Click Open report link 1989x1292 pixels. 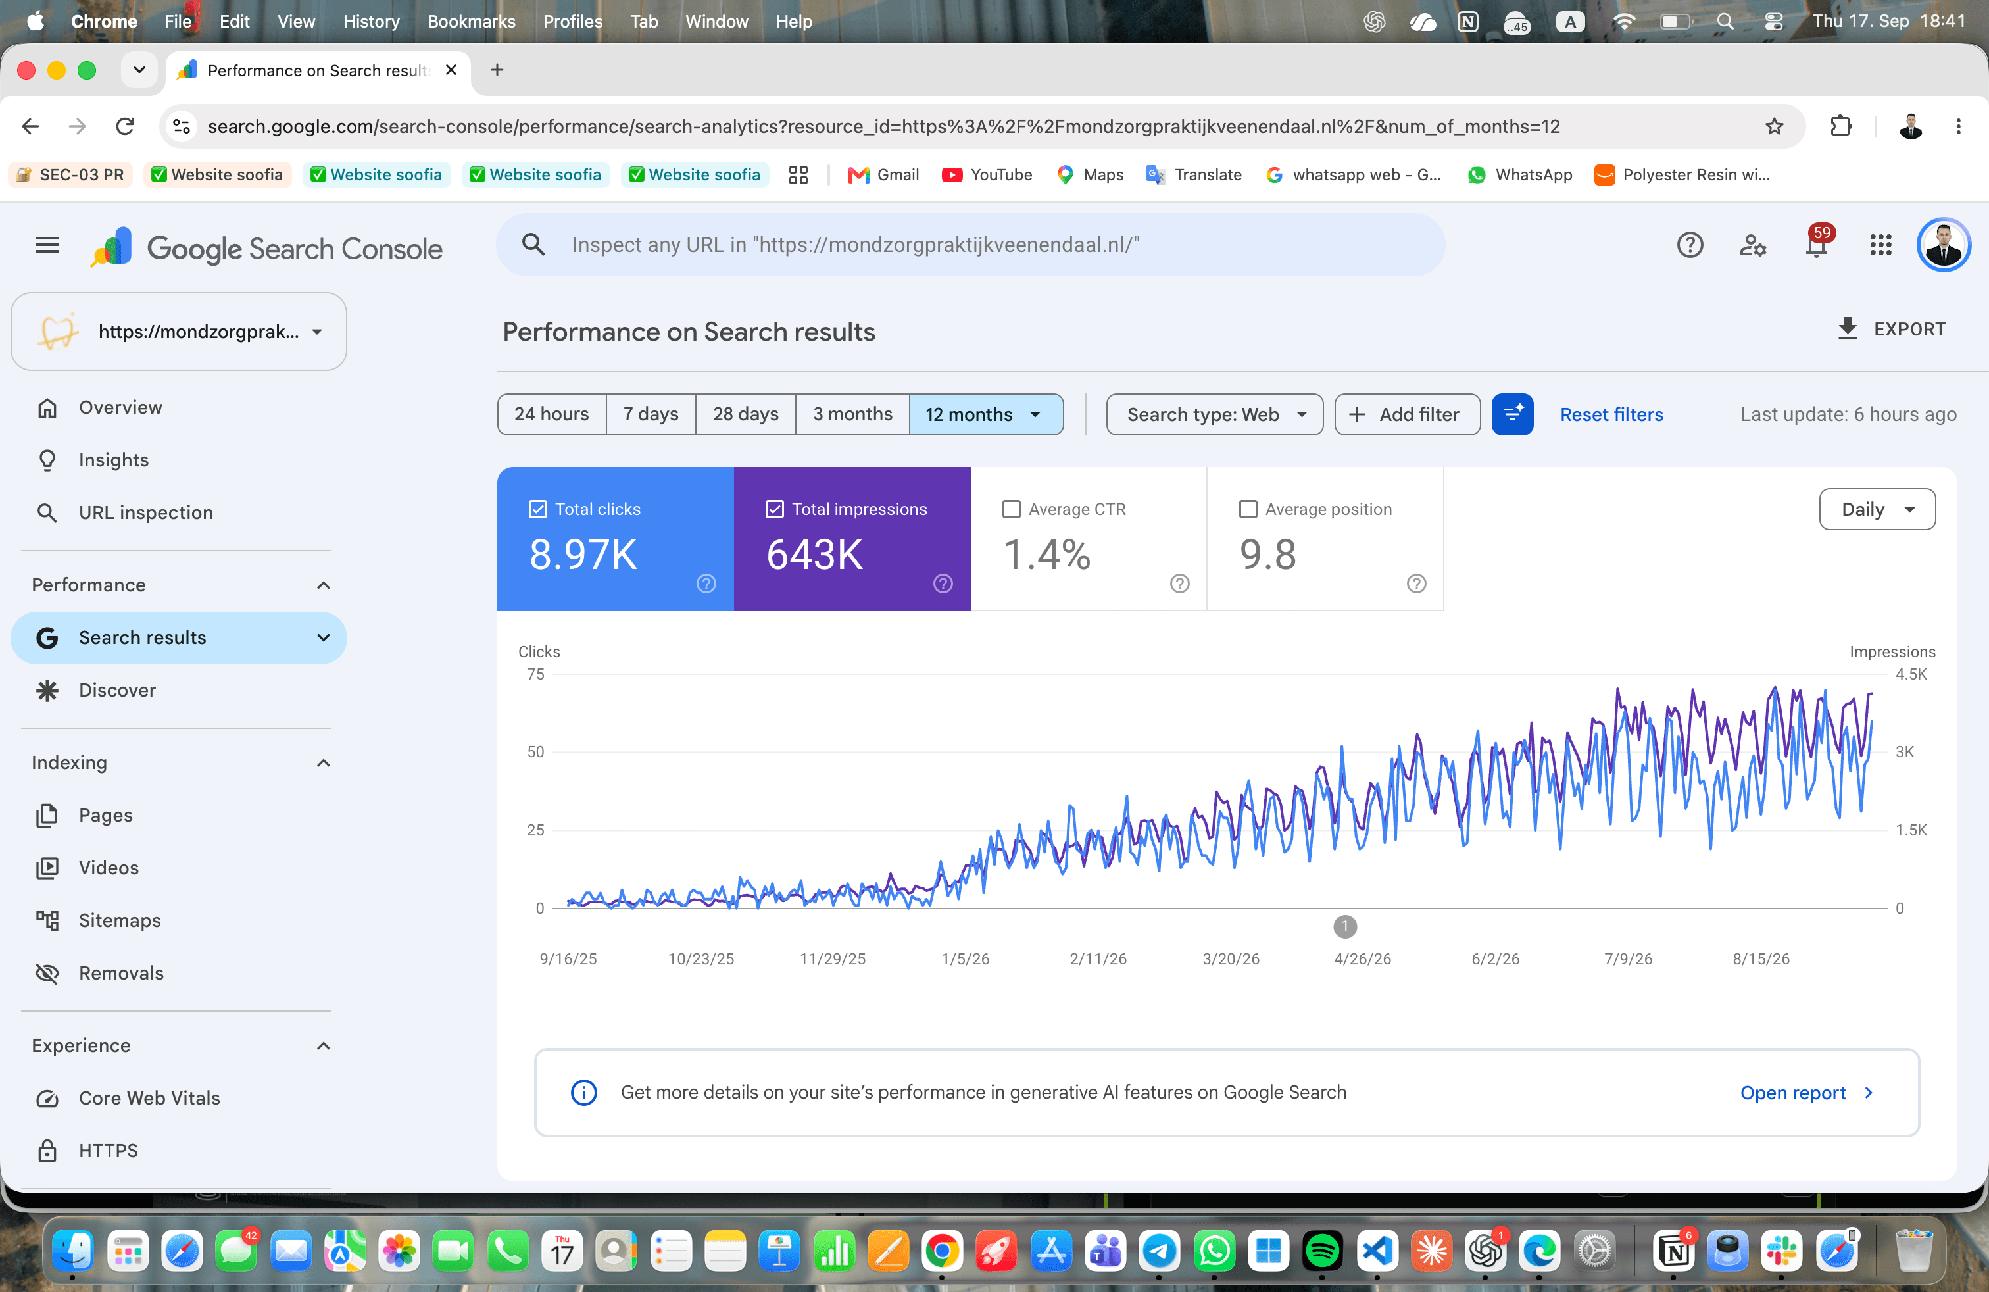(x=1805, y=1093)
